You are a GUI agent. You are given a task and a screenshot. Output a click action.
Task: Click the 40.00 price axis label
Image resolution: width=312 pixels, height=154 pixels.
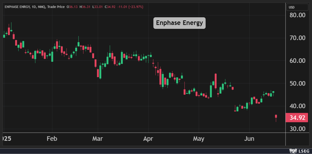click(297, 106)
